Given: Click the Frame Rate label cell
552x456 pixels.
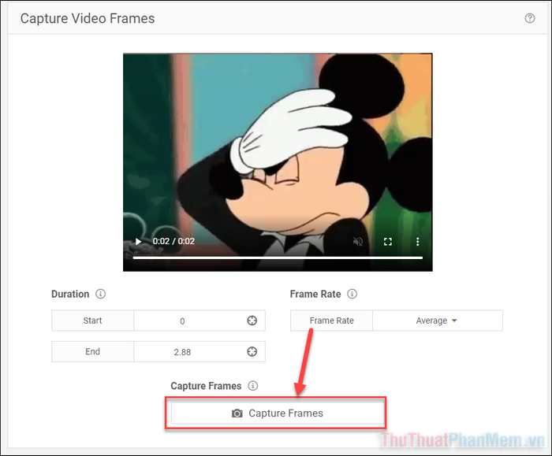Looking at the screenshot, I should click(x=332, y=321).
